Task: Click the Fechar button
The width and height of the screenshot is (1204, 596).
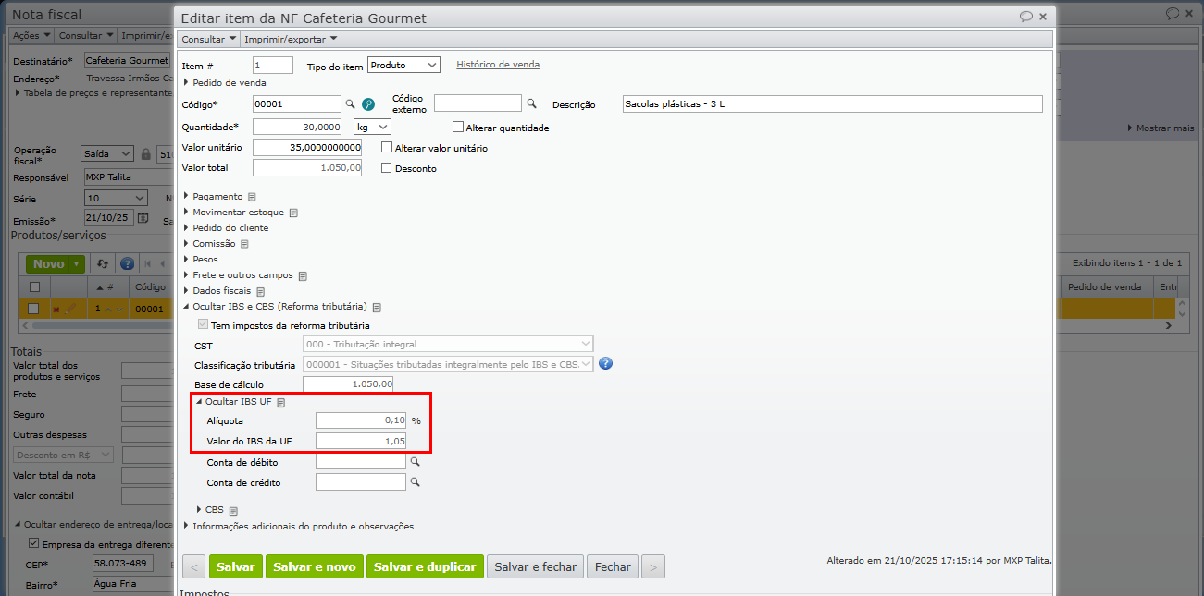Action: (x=613, y=566)
